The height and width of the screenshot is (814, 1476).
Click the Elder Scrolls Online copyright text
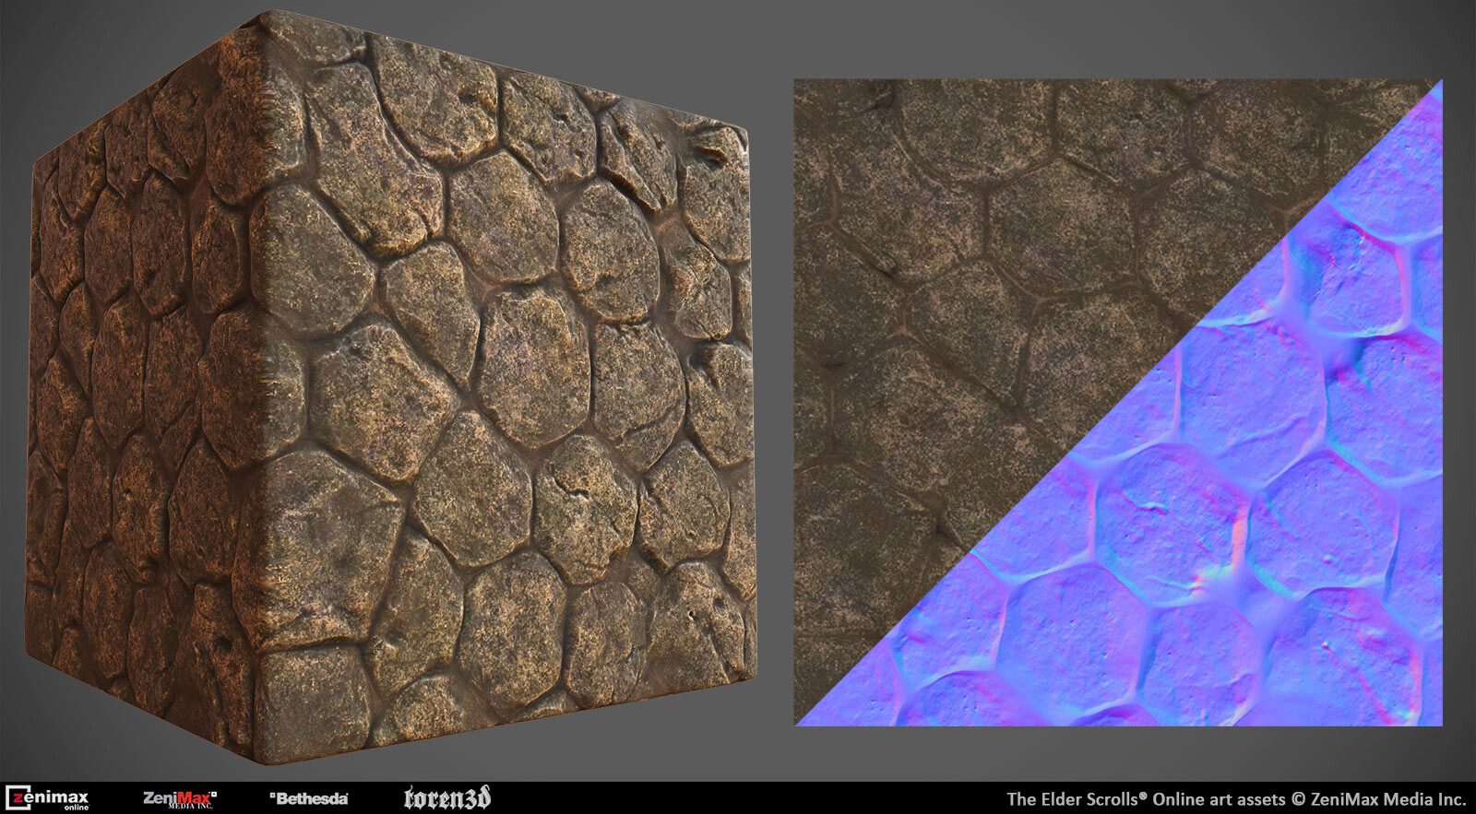[1235, 798]
